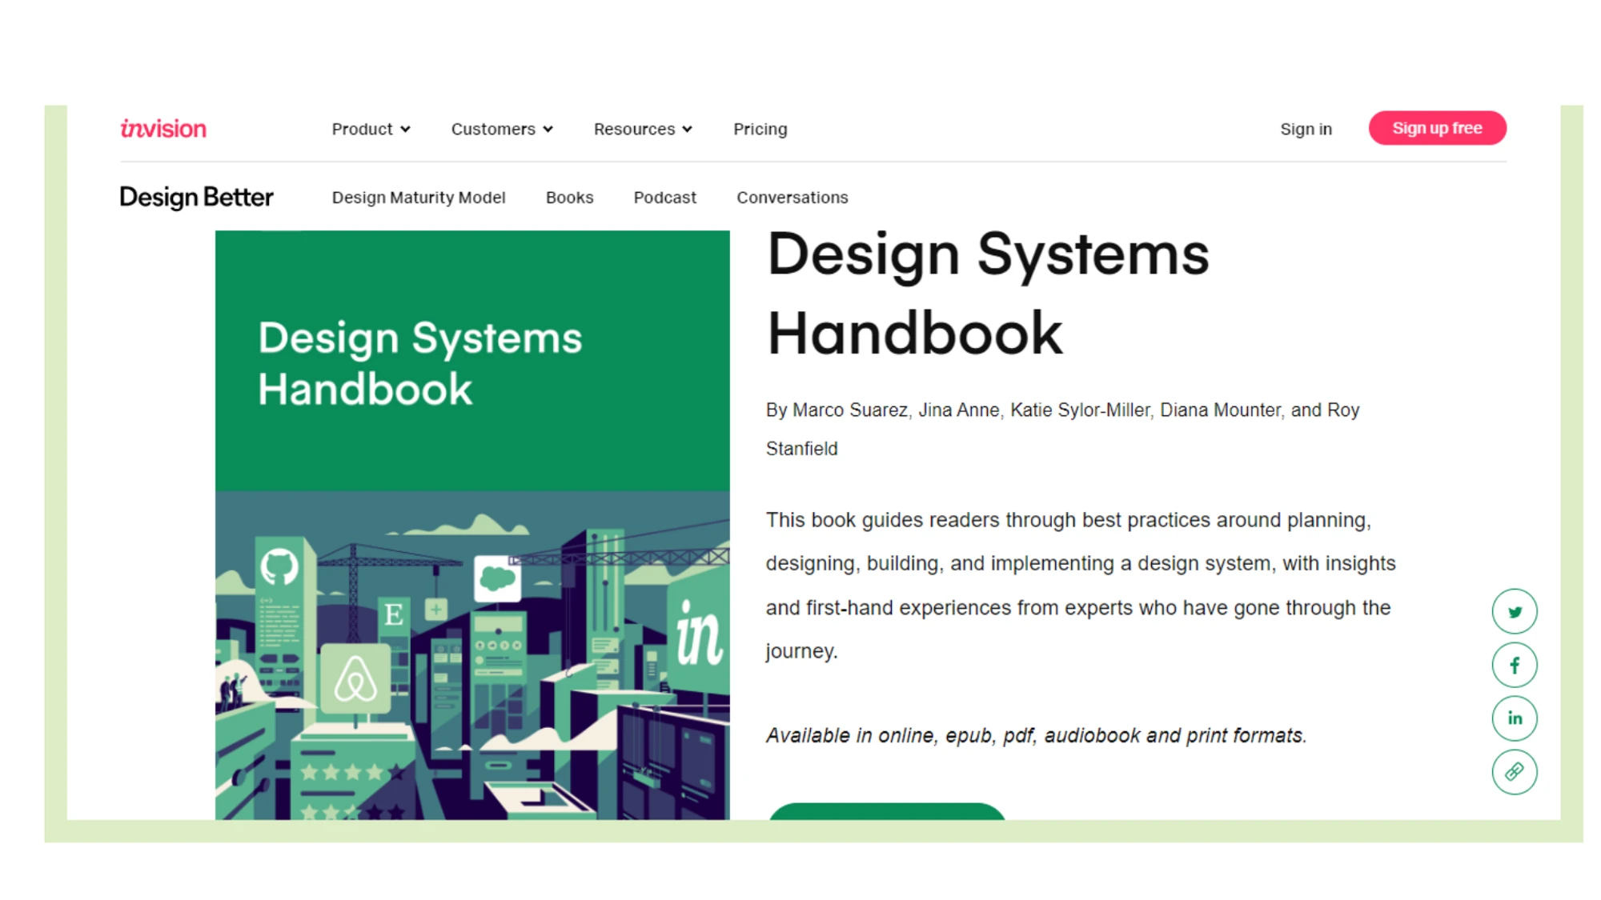1601x900 pixels.
Task: Click the InVision logo
Action: [163, 128]
